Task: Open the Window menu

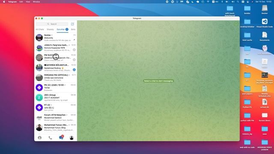Action: 36,2
